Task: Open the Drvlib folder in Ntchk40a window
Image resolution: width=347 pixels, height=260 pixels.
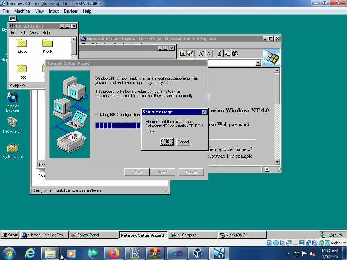Action: pos(47,46)
